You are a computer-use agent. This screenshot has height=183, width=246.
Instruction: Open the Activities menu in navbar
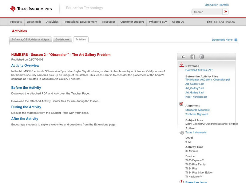click(52, 22)
